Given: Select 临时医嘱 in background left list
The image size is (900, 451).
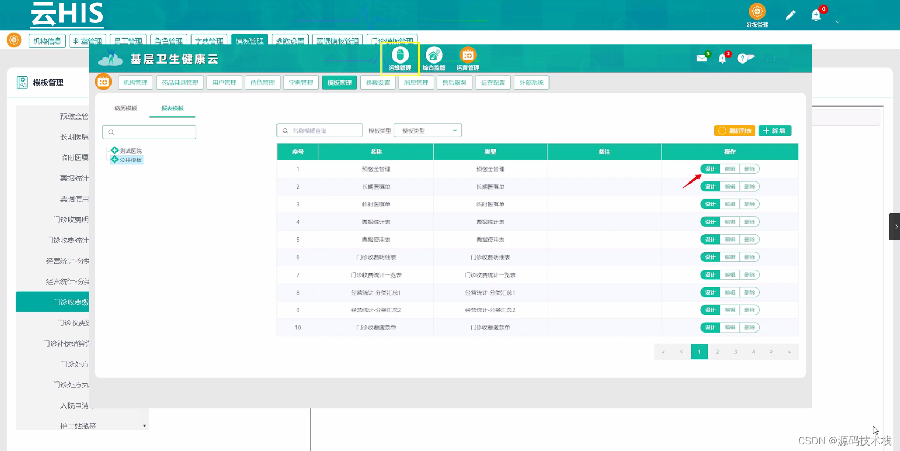Looking at the screenshot, I should pos(75,158).
